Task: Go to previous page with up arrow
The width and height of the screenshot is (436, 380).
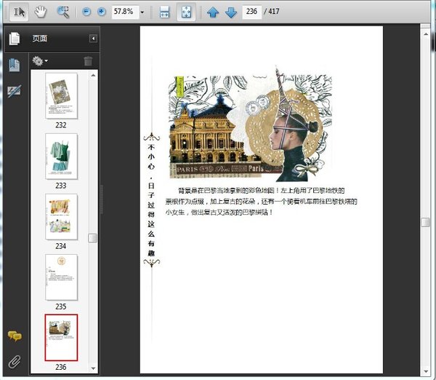Action: click(213, 12)
